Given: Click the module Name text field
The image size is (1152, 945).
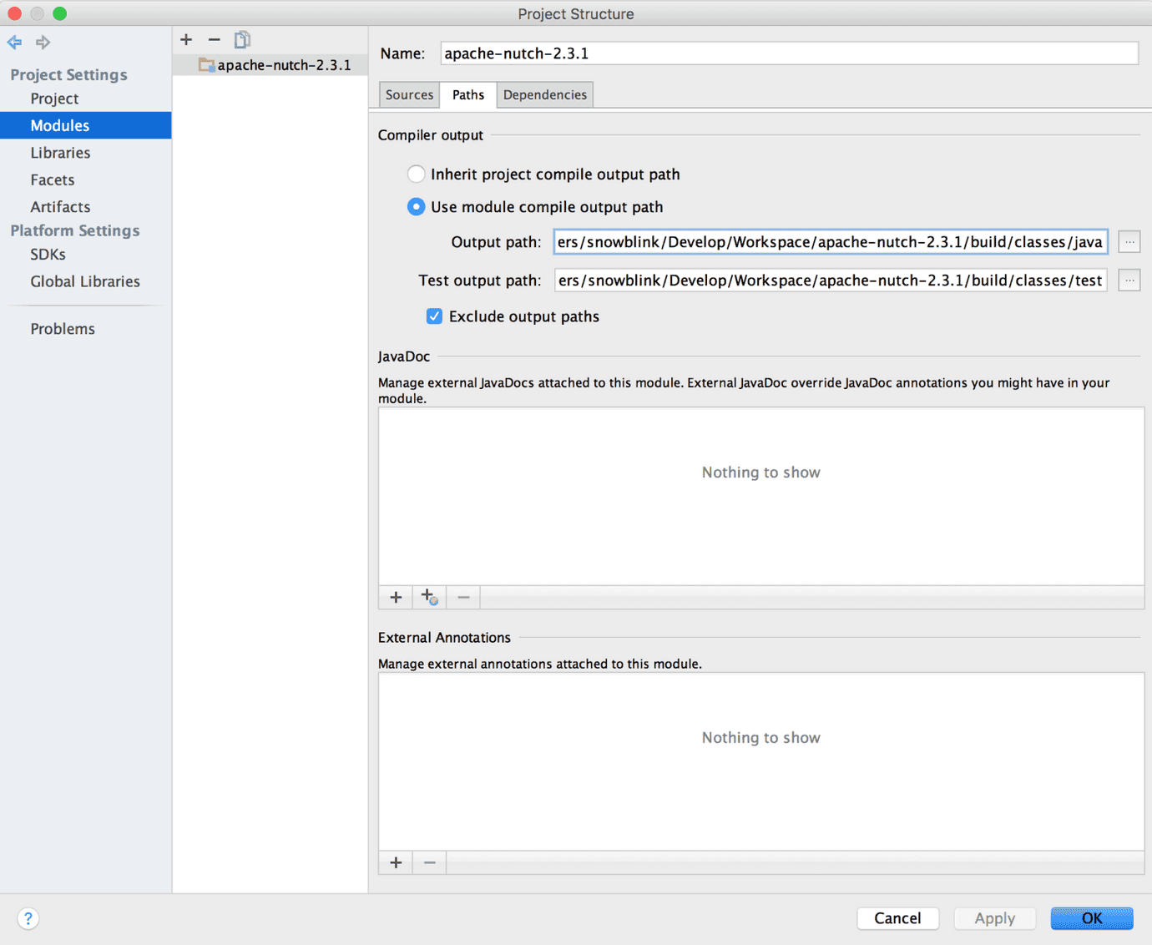Looking at the screenshot, I should (788, 53).
